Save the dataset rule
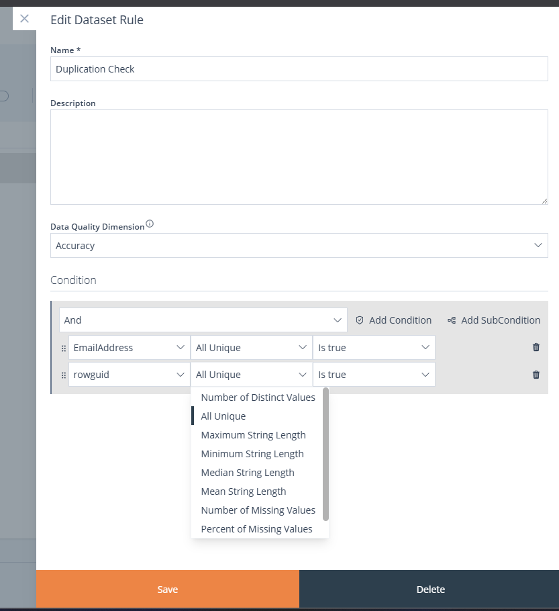 (x=167, y=590)
